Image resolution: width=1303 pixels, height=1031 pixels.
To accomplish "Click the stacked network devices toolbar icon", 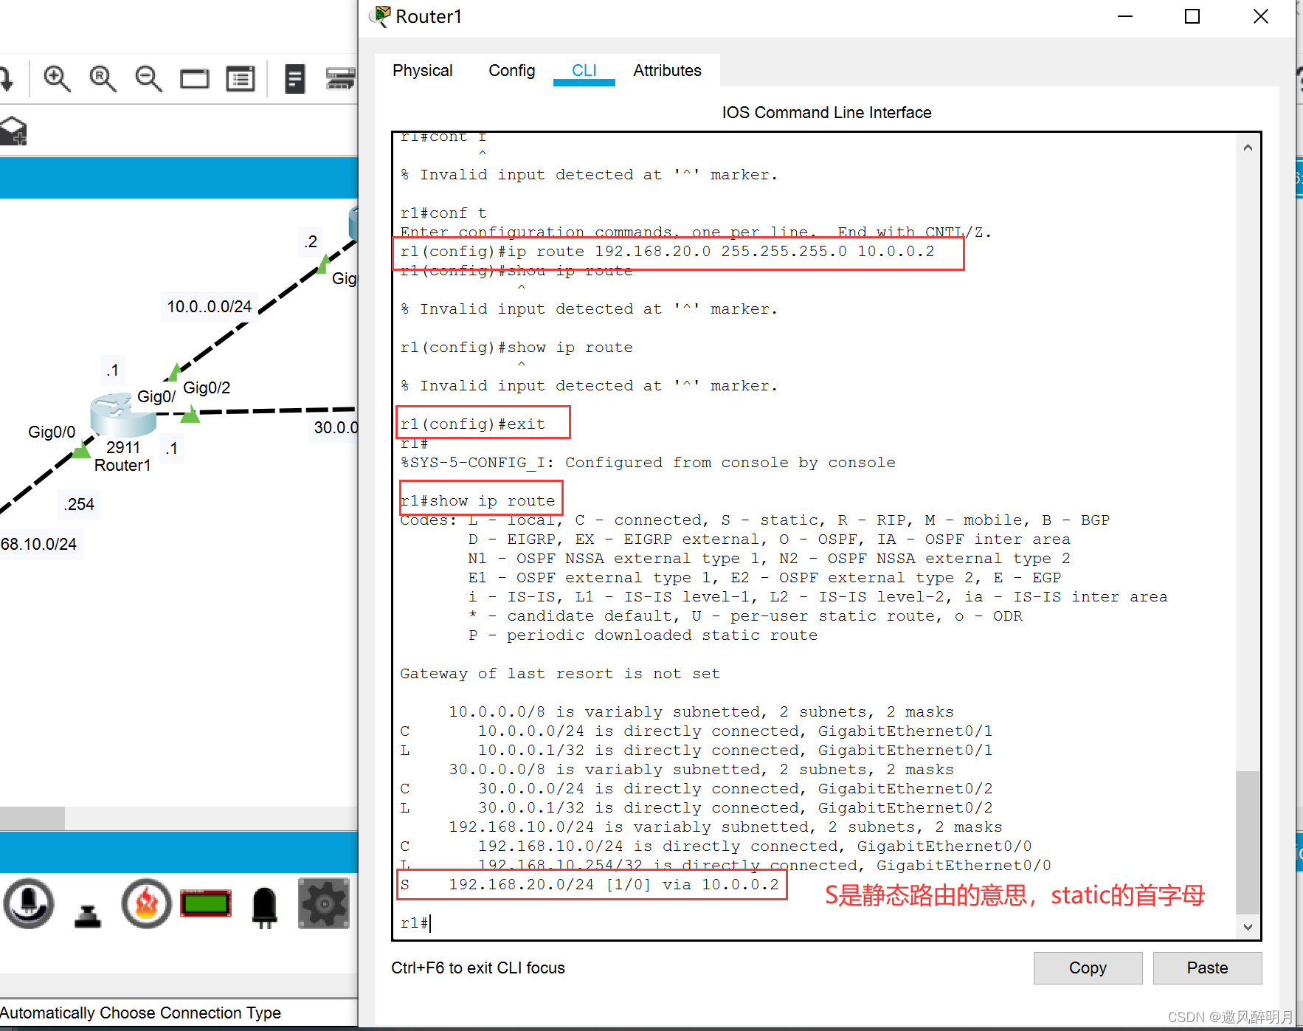I will (341, 78).
